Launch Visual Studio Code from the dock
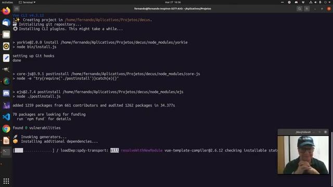333x187 pixels. coord(6,117)
